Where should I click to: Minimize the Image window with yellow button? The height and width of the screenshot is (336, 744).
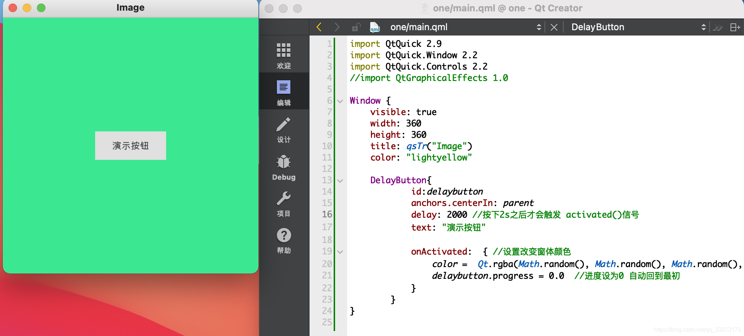(x=27, y=8)
